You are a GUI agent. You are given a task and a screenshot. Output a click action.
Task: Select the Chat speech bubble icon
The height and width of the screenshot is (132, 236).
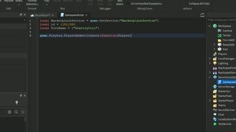tap(215, 114)
